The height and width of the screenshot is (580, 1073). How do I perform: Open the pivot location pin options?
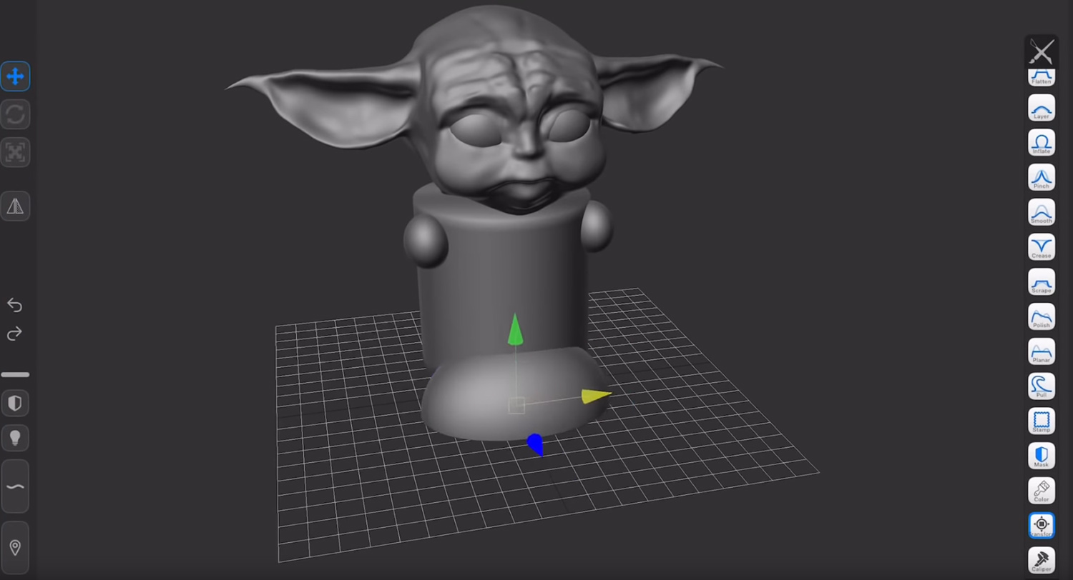15,548
